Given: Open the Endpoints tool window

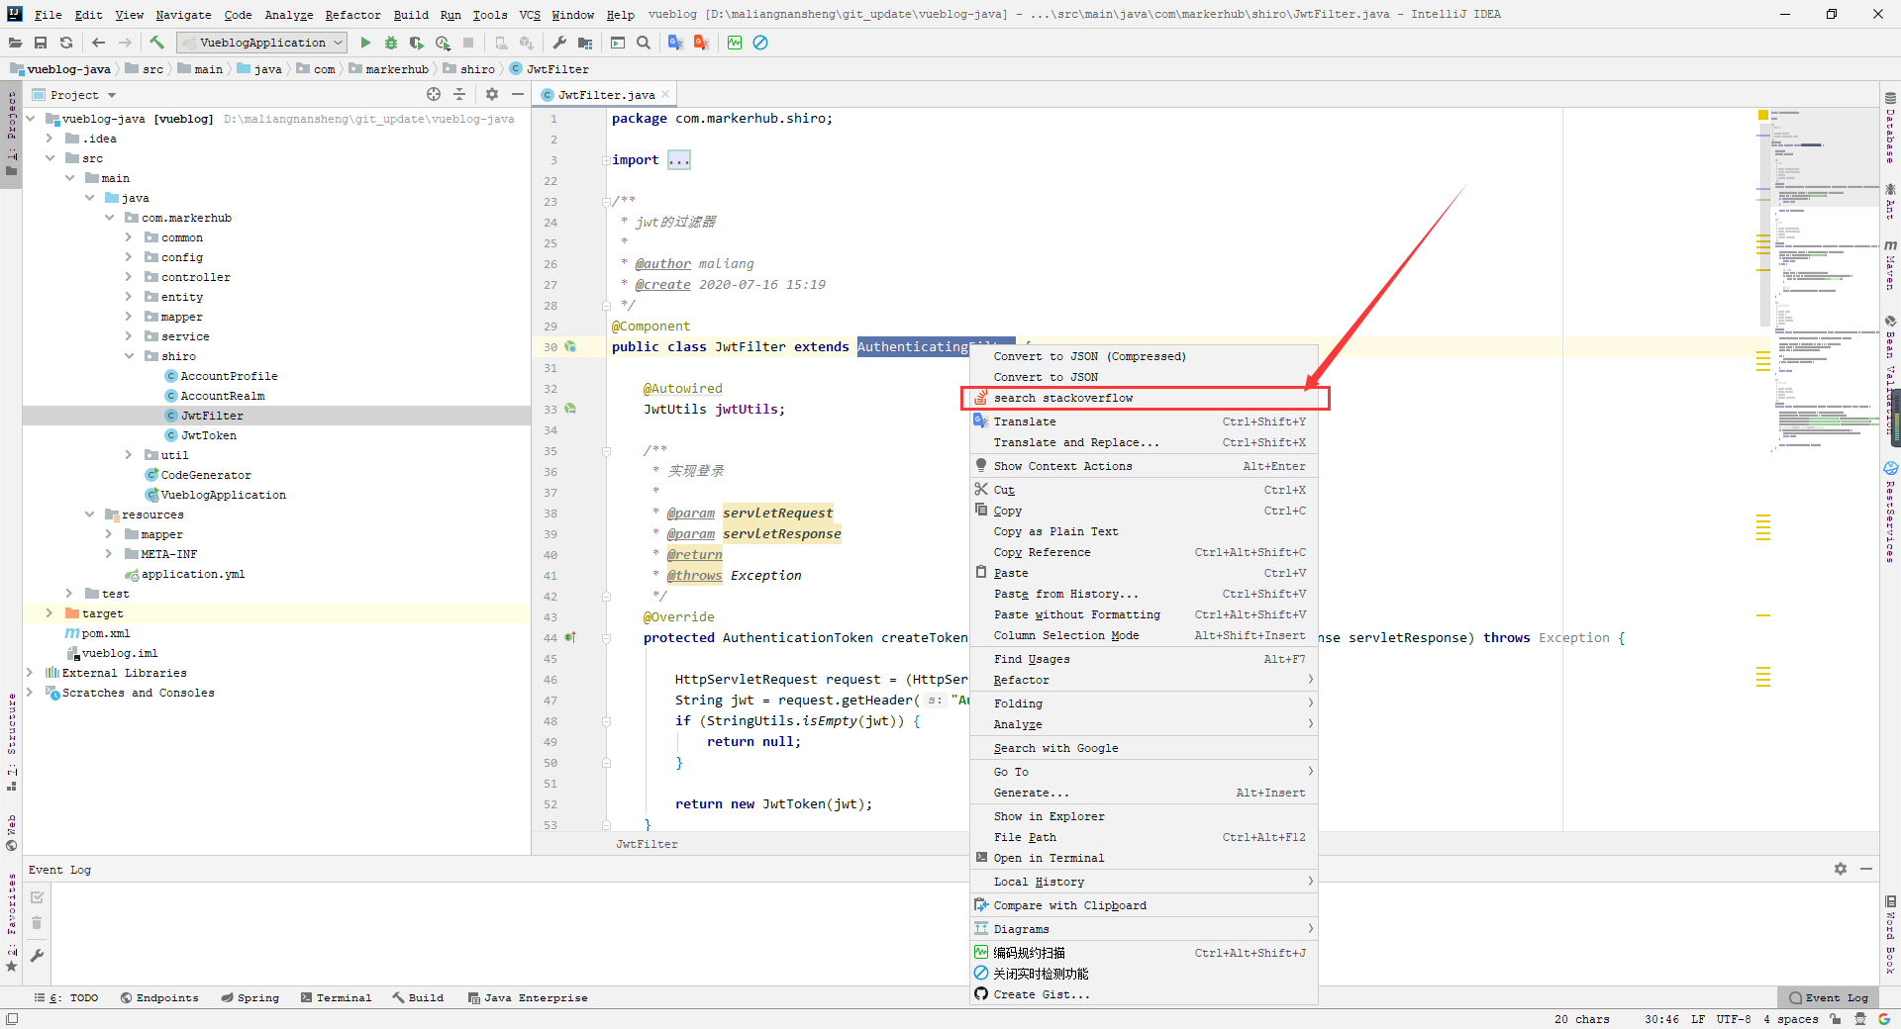Looking at the screenshot, I should coord(159,997).
